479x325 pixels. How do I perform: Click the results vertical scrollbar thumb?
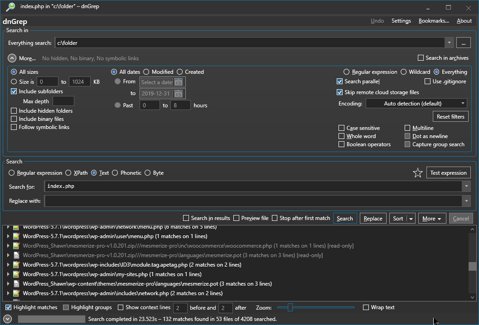coord(472,266)
